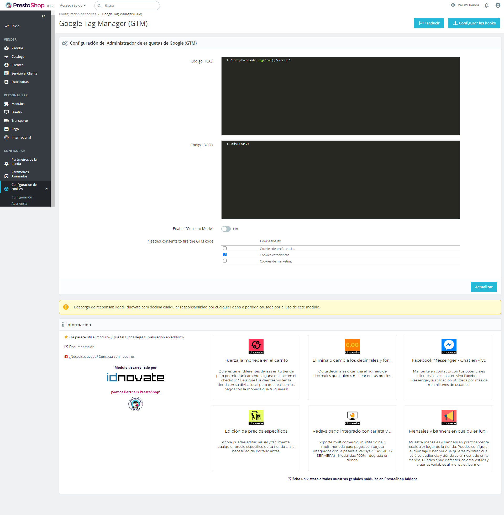Check the Cookies de preferencias checkbox
Image resolution: width=504 pixels, height=515 pixels.
(225, 248)
